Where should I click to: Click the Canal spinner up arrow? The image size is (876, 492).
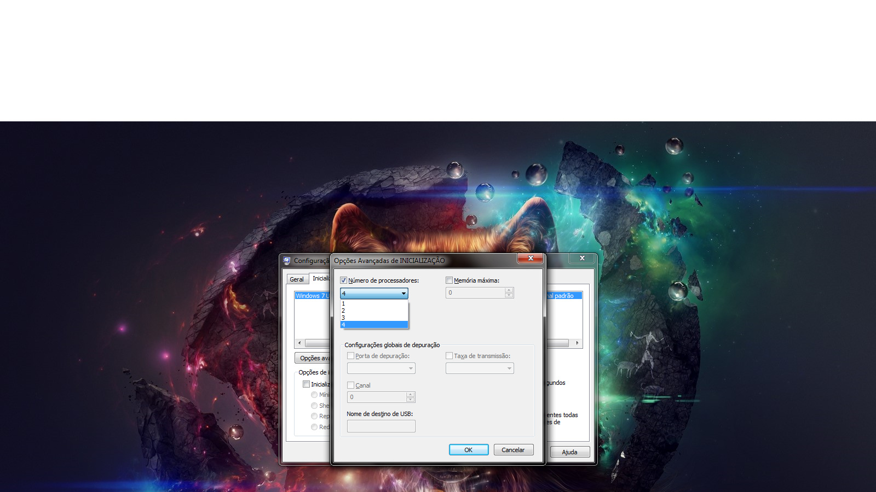pyautogui.click(x=410, y=395)
